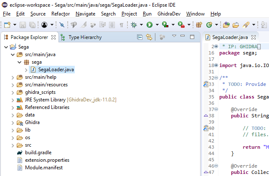Collapse the src/main/java folder
Screen dimensions: 269x176
coord(13,55)
